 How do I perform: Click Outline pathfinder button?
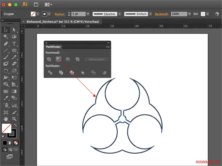[x=94, y=72]
